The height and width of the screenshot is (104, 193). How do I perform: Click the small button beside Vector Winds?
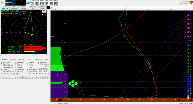click(x=12, y=62)
